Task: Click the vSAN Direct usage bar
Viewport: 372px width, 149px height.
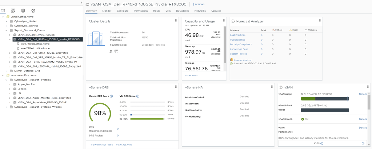Action: tap(325, 110)
